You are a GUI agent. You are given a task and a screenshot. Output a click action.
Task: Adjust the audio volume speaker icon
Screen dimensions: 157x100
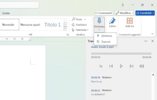[142, 66]
